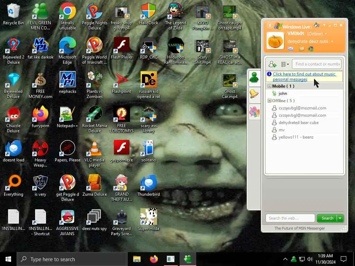Select the solitario desktop icon
Viewport: 355px width, 266px height.
tap(148, 152)
